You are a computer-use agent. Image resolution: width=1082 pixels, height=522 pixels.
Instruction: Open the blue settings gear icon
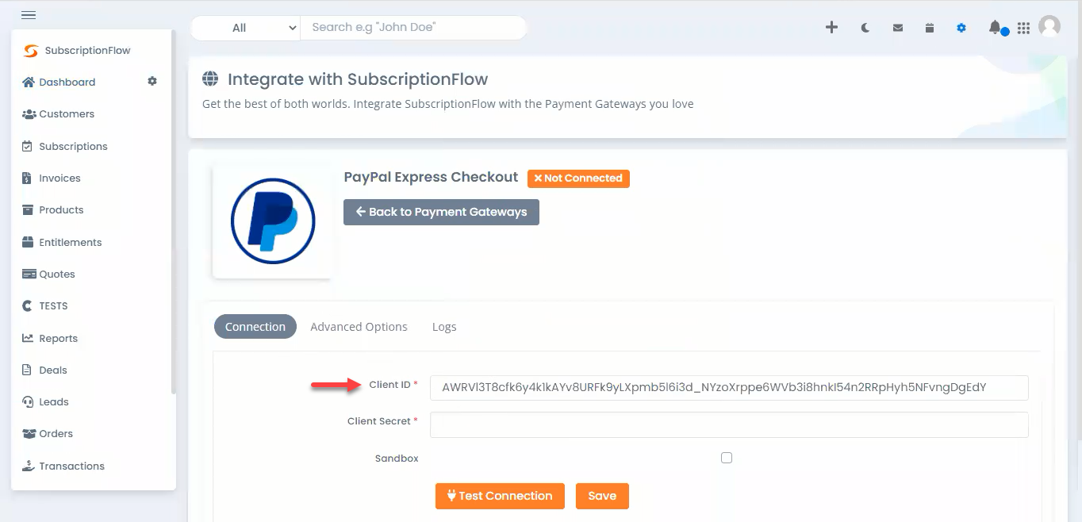[961, 28]
